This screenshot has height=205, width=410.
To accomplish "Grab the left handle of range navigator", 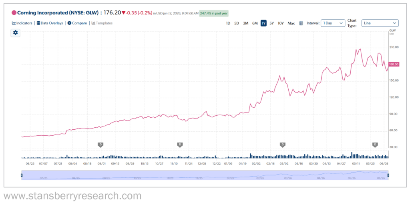I will 22,175.
